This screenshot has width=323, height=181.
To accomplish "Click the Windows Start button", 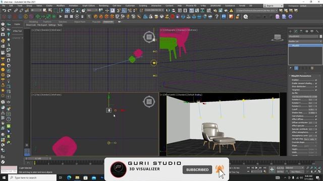I will pyautogui.click(x=4, y=177).
